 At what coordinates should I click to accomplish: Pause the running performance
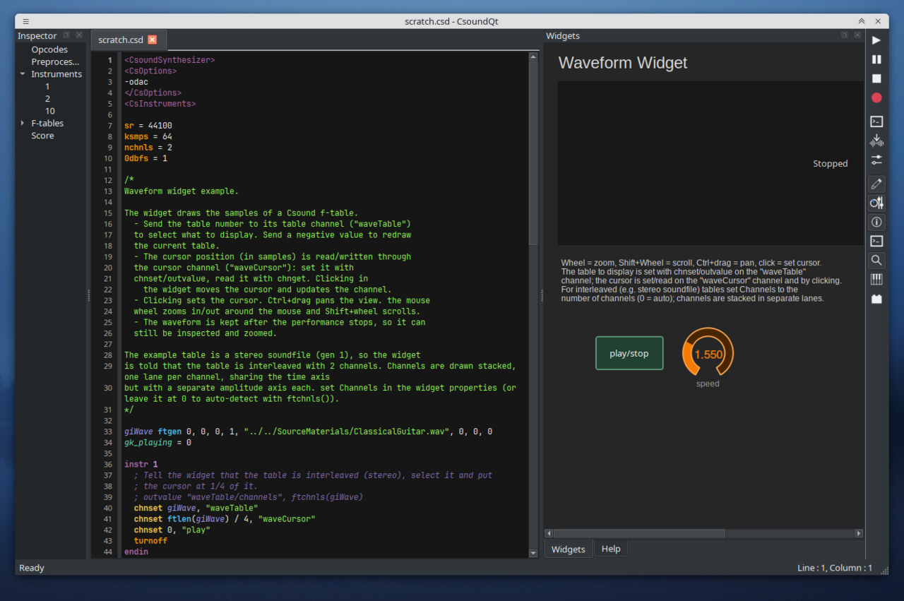[876, 59]
